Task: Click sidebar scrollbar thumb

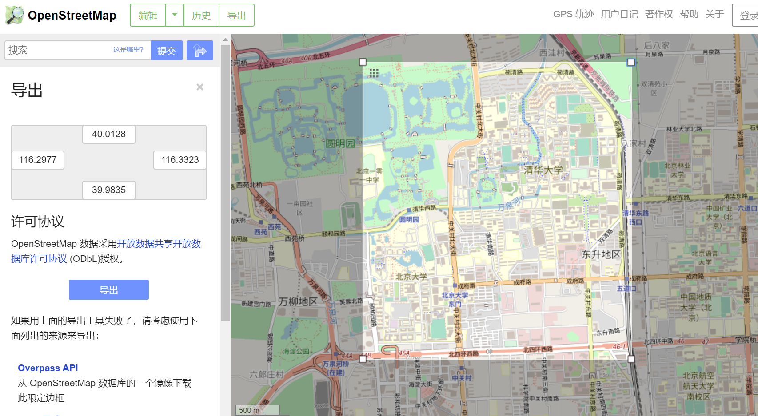Action: [225, 182]
